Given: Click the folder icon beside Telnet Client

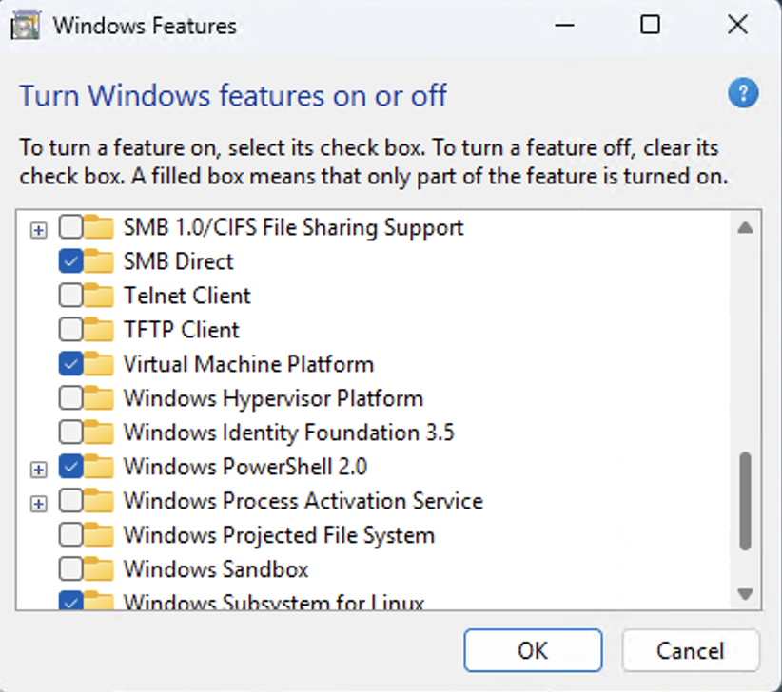Looking at the screenshot, I should (99, 296).
